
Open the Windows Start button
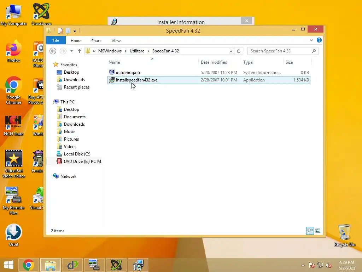pos(9,265)
